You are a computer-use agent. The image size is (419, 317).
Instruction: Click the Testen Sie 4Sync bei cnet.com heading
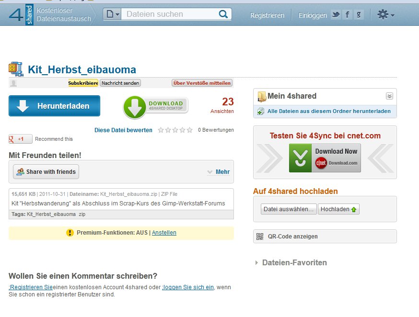pyautogui.click(x=325, y=136)
